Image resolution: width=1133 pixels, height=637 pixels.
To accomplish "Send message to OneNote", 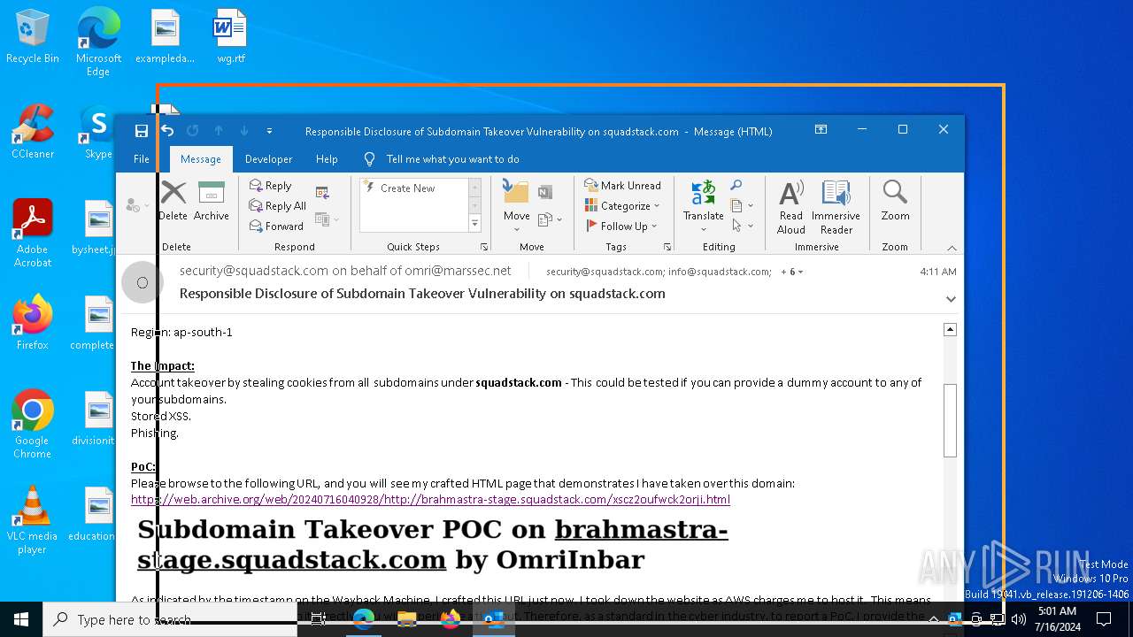I will [x=545, y=192].
